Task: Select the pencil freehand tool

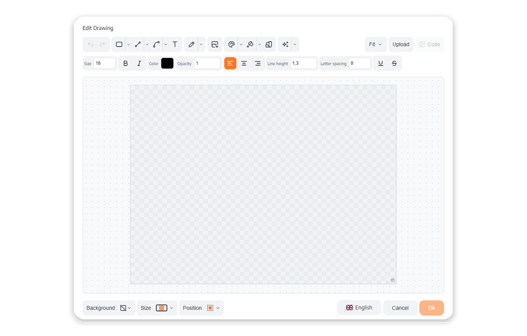Action: [191, 45]
